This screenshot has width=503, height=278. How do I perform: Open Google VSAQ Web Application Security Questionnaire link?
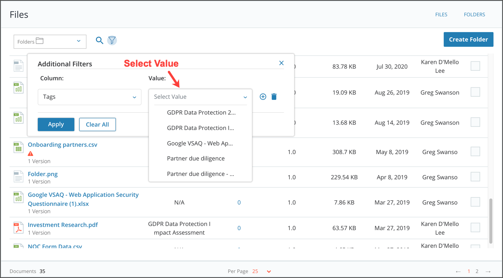click(x=83, y=199)
